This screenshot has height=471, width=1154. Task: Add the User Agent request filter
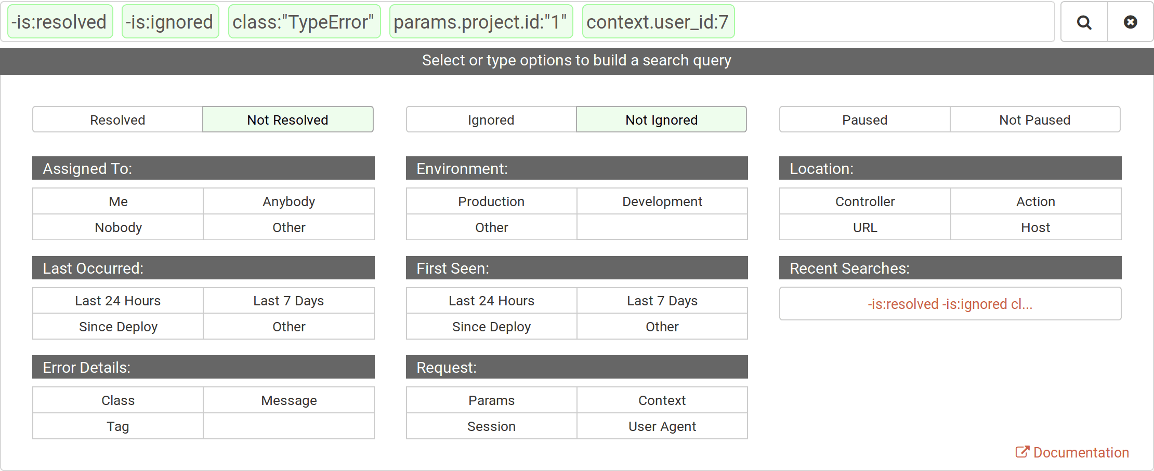pos(662,426)
